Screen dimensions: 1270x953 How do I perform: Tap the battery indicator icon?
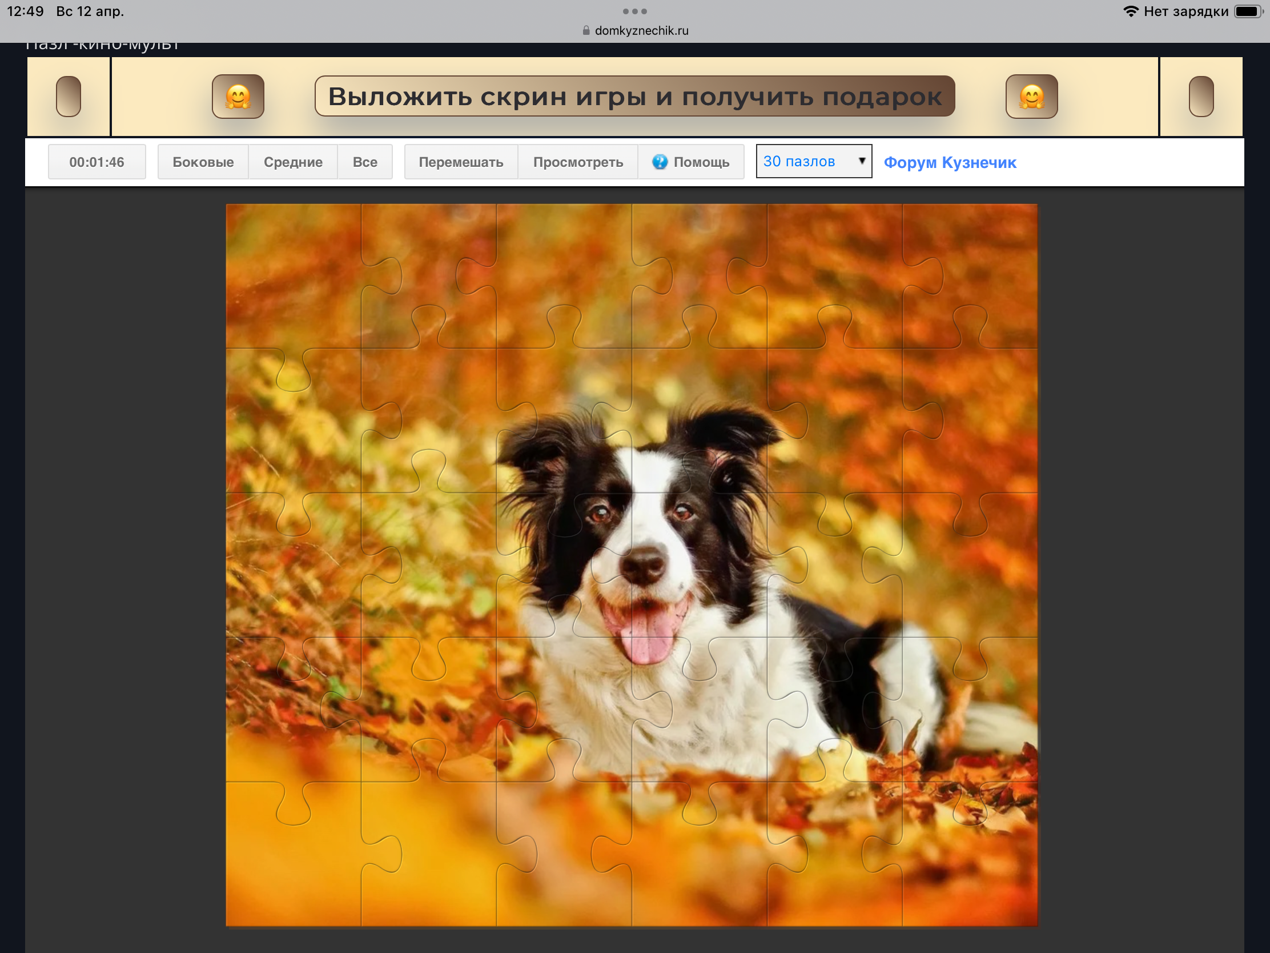coord(1247,11)
